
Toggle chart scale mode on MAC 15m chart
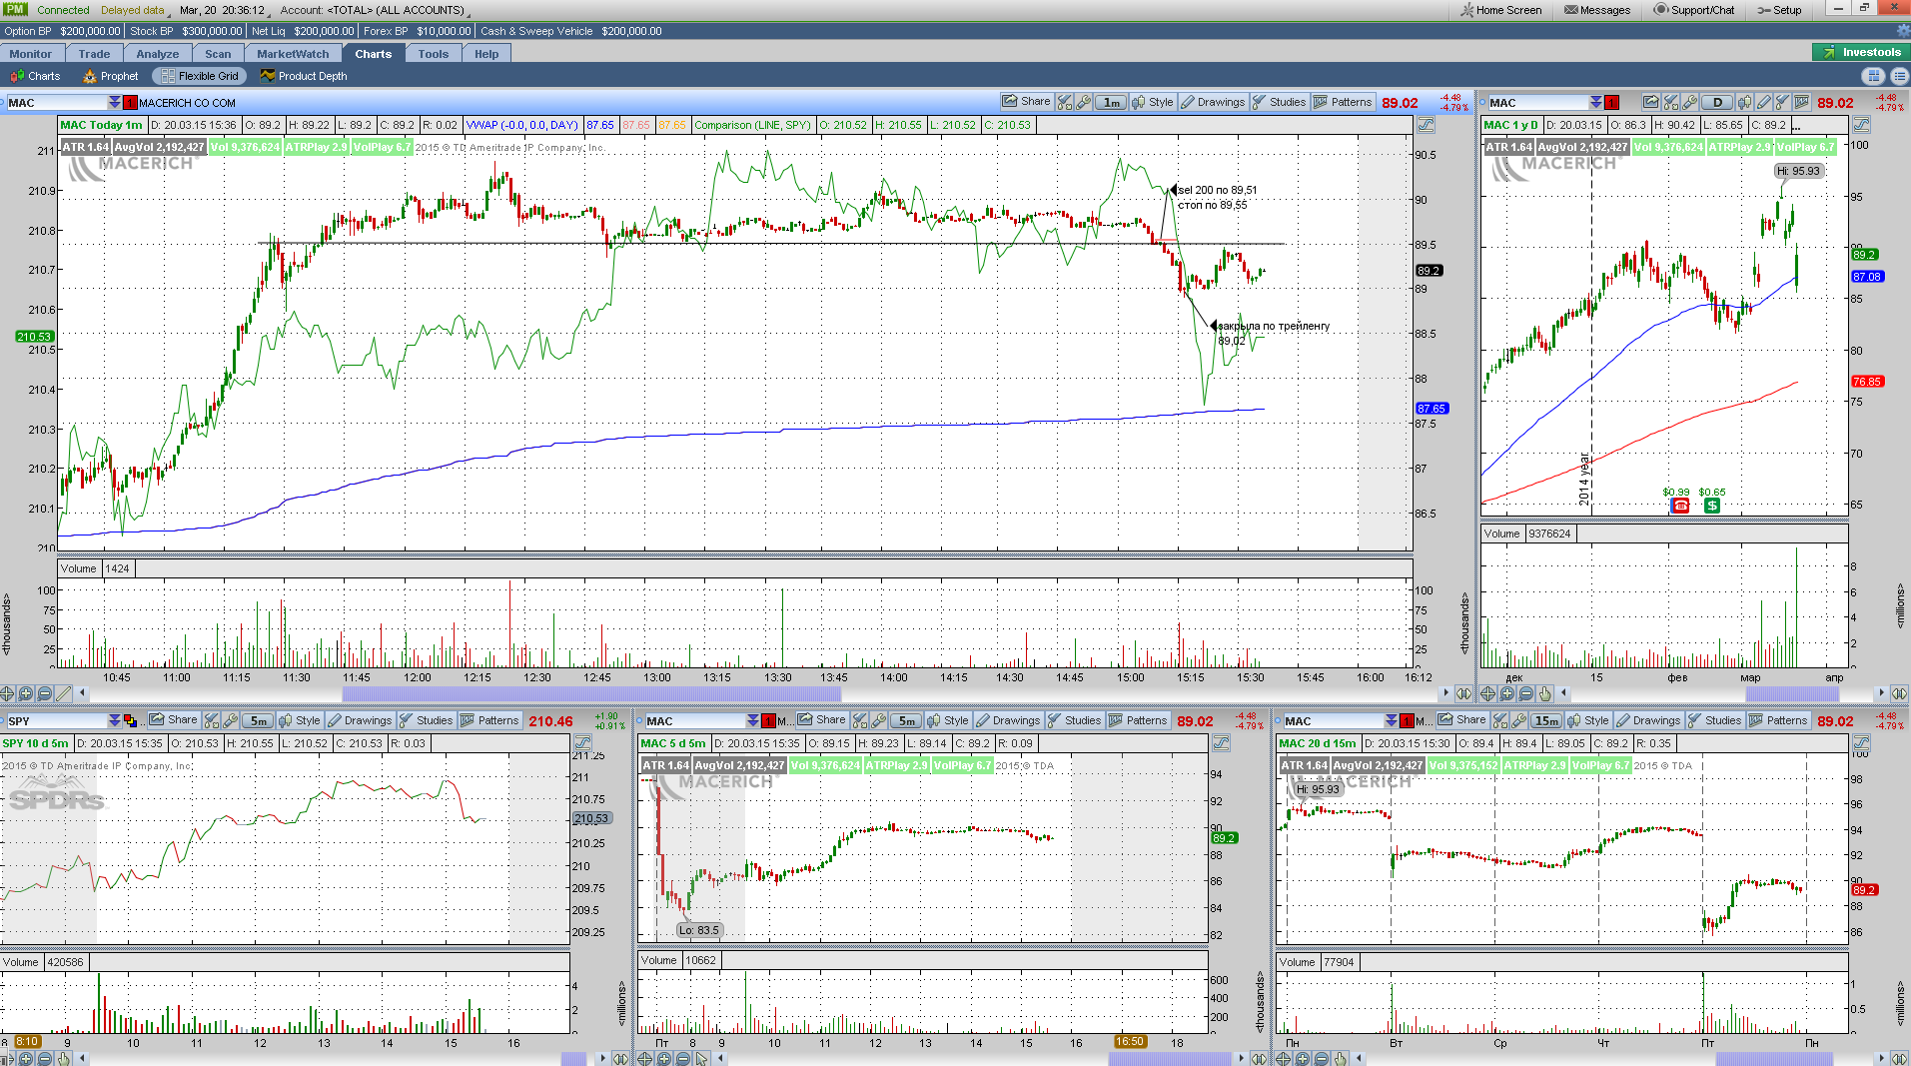coord(1861,743)
